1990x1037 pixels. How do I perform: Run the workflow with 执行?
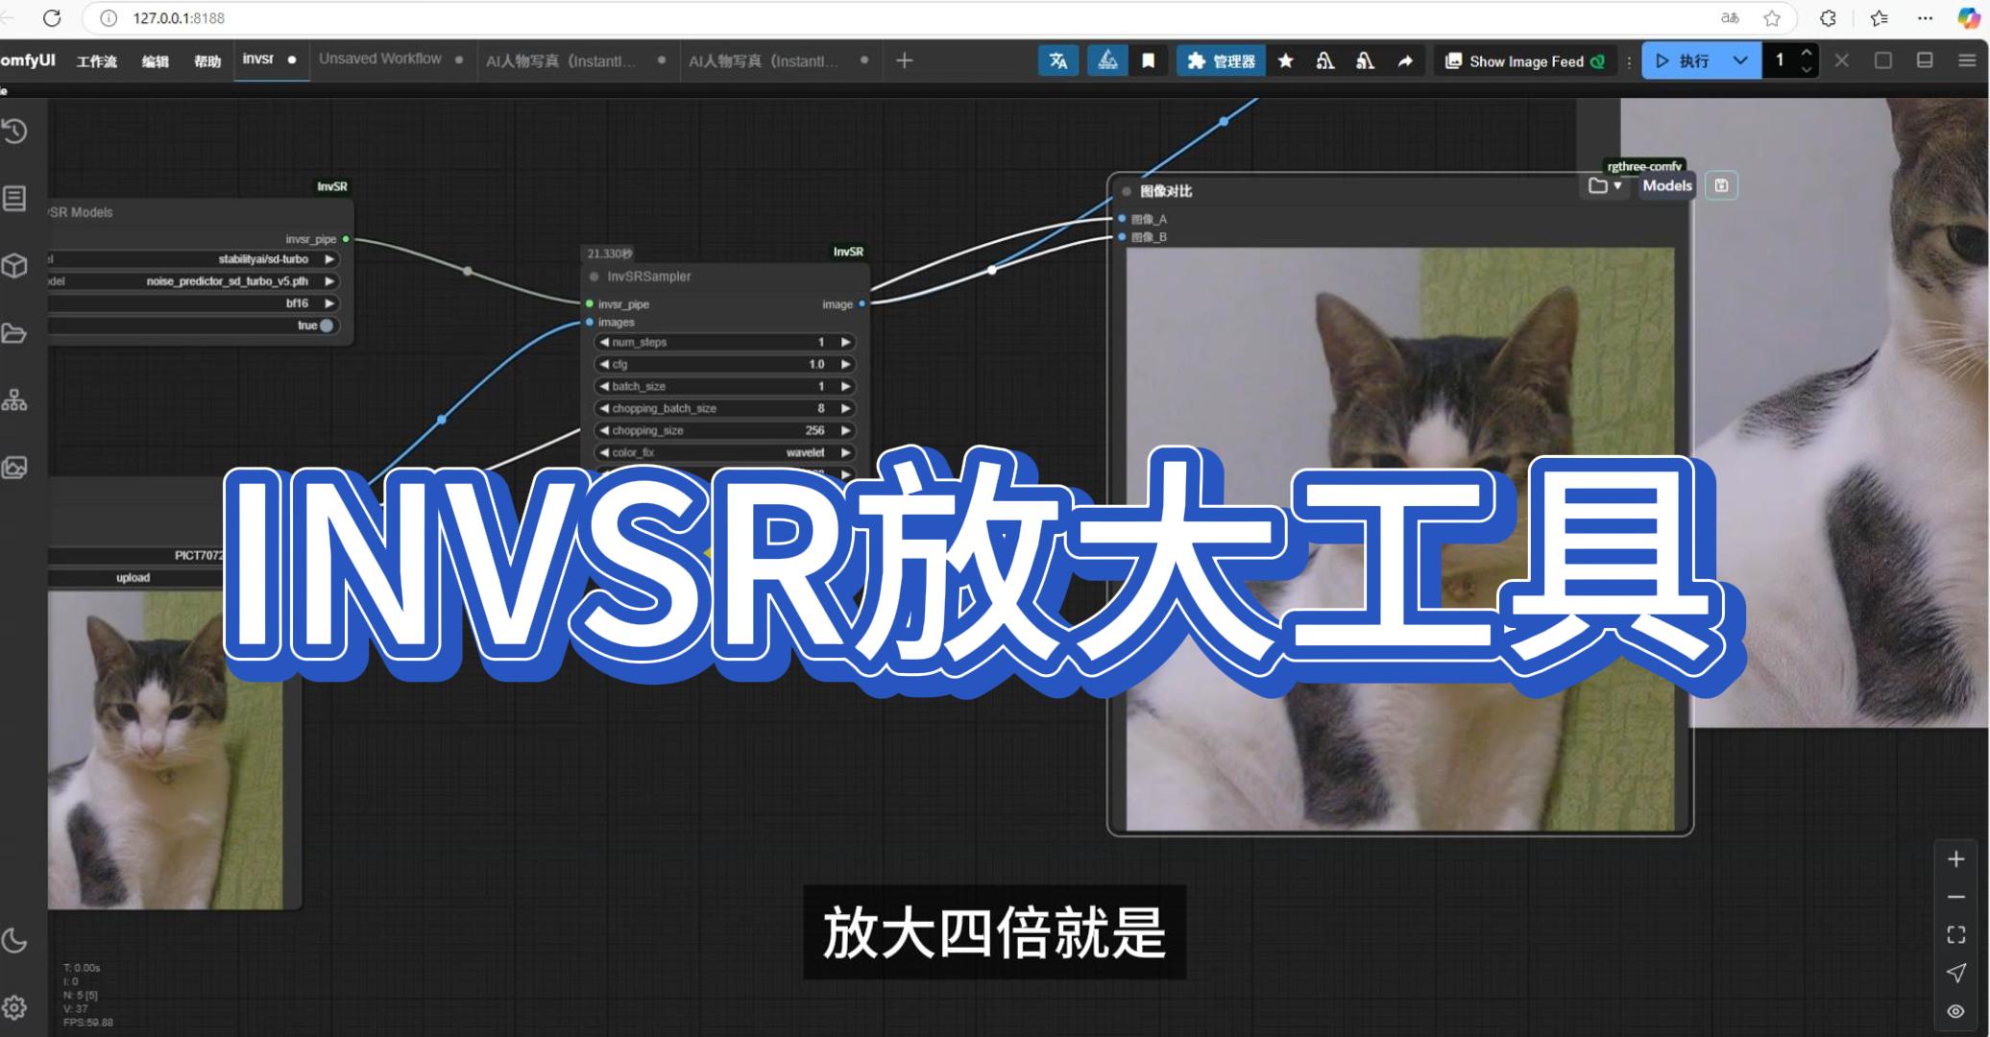[1683, 60]
